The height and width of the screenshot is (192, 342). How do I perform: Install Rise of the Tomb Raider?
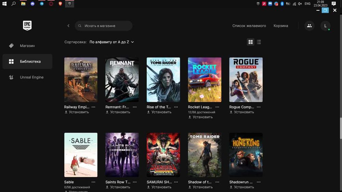click(159, 112)
